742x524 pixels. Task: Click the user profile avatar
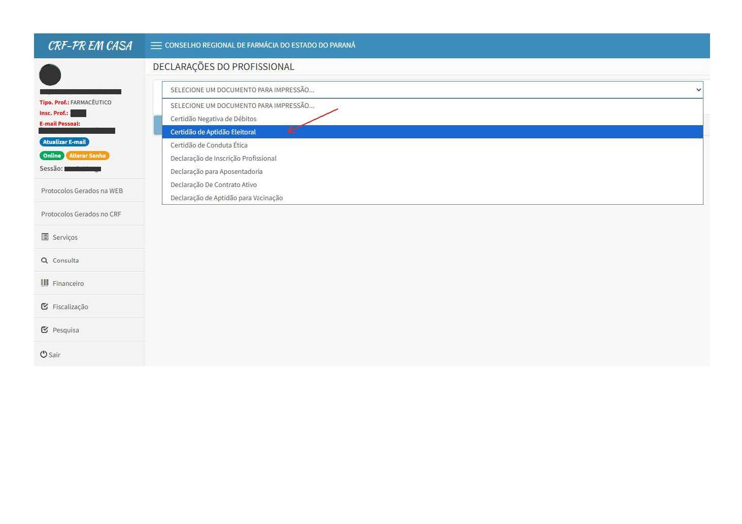click(50, 75)
